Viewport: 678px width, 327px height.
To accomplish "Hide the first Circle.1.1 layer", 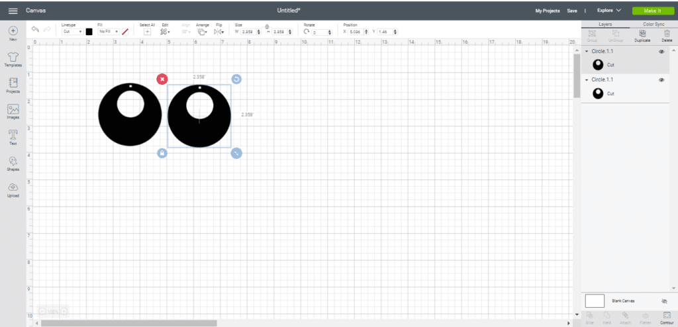I will (x=661, y=52).
